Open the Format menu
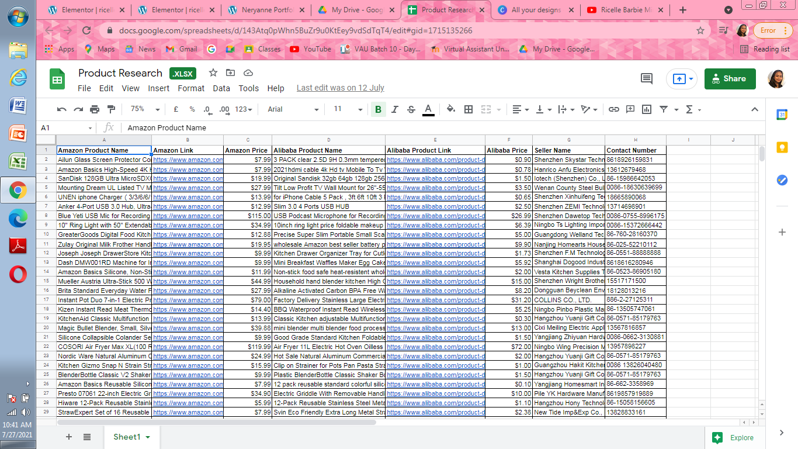Viewport: 798px width, 449px height. pos(192,88)
